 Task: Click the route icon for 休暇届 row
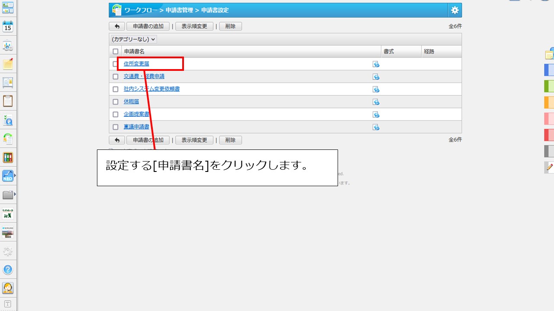376,102
